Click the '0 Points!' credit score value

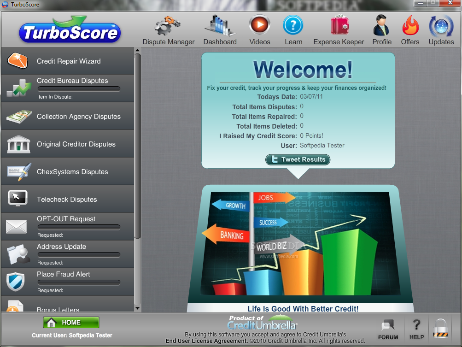pyautogui.click(x=311, y=135)
